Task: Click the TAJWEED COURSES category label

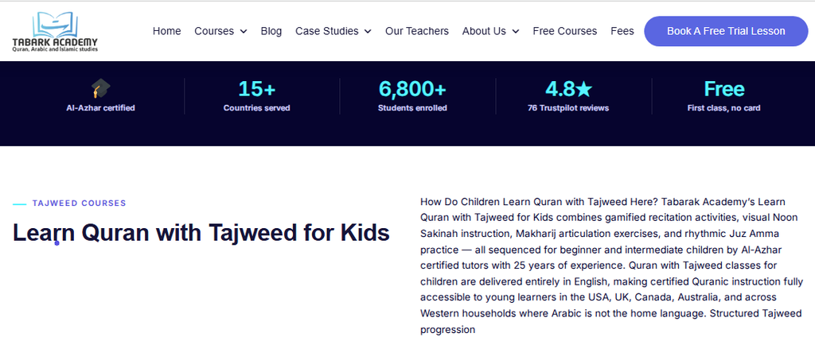Action: [x=79, y=203]
